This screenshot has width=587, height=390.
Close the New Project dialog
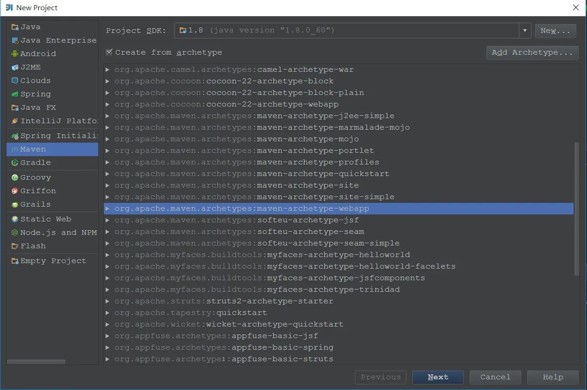tap(576, 7)
